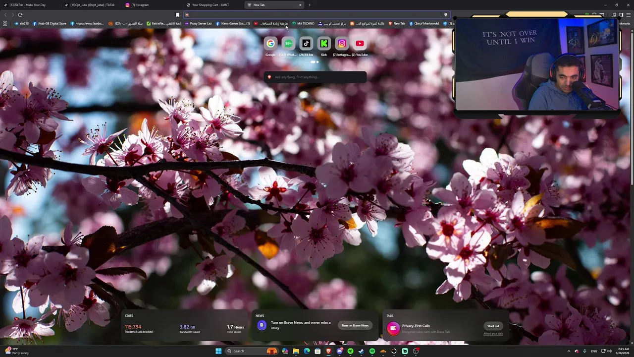Show hidden system tray icons
The width and height of the screenshot is (634, 357).
(x=569, y=351)
